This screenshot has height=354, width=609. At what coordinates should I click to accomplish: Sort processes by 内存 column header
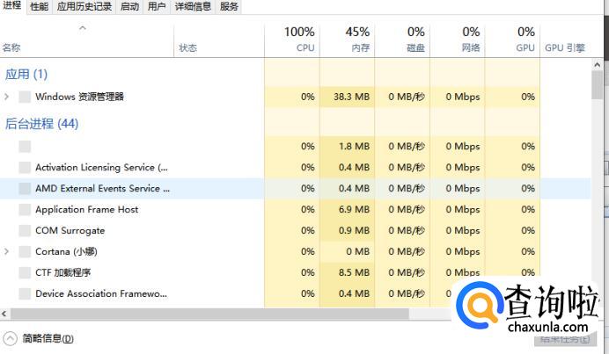[x=348, y=40]
